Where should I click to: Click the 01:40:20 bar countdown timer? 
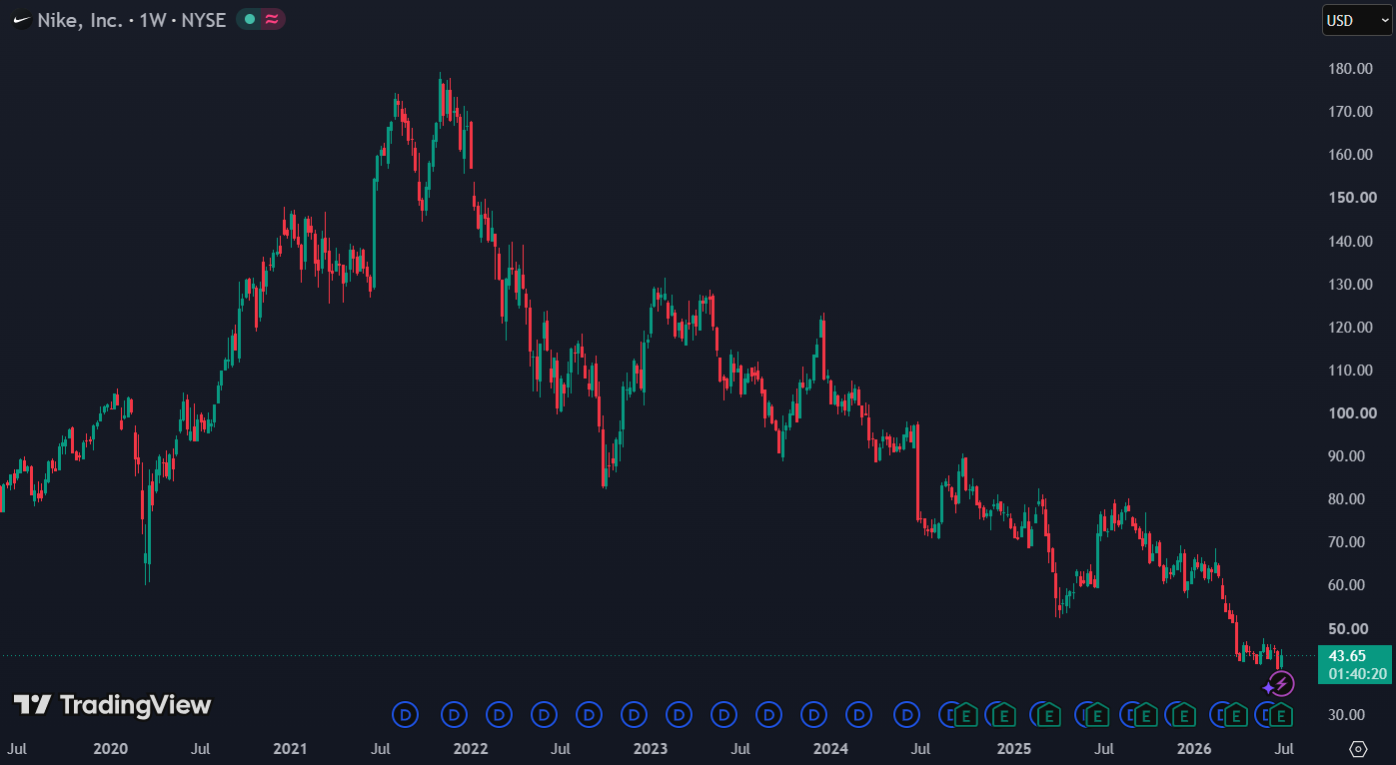[1356, 674]
